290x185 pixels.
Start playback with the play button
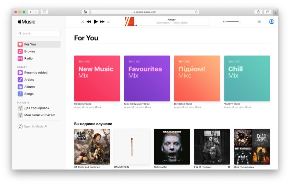point(96,22)
